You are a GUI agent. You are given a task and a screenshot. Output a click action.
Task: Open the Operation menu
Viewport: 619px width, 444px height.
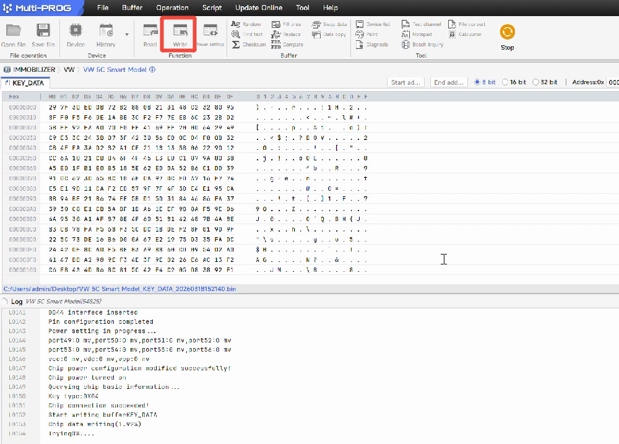172,8
